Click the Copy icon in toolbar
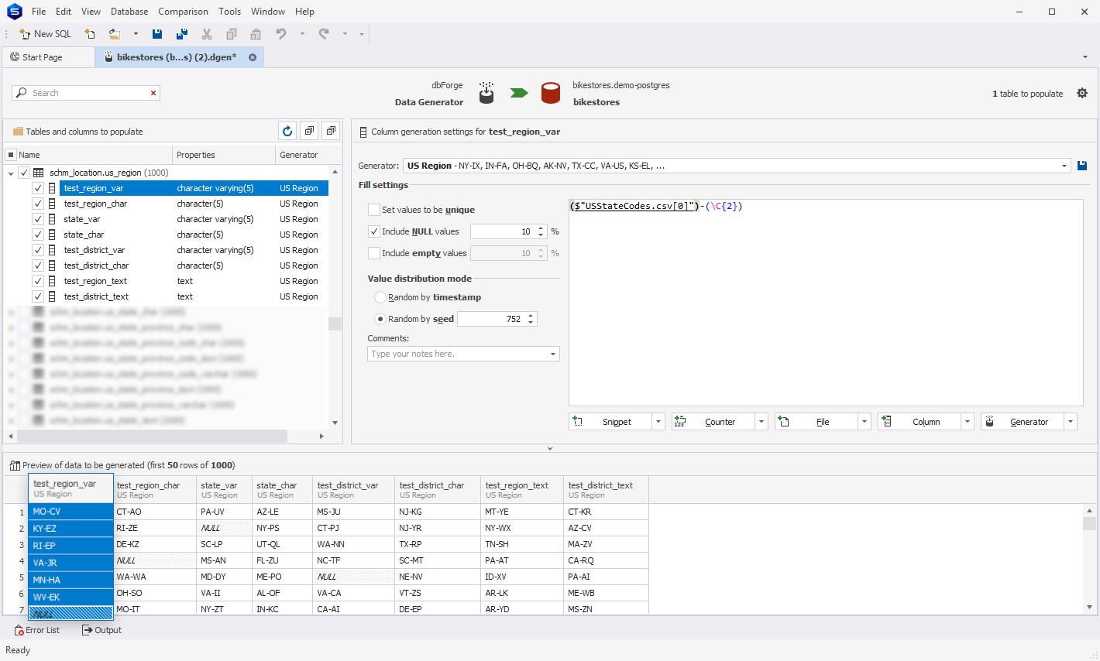 point(231,34)
